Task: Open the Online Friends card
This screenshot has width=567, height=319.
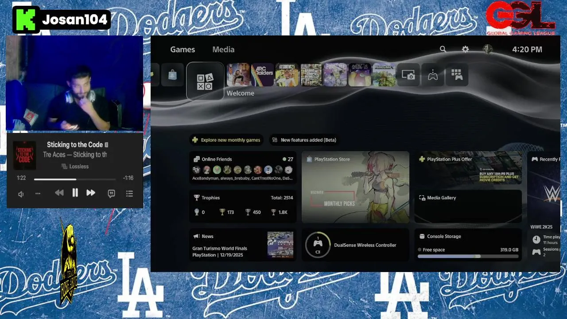Action: (243, 168)
